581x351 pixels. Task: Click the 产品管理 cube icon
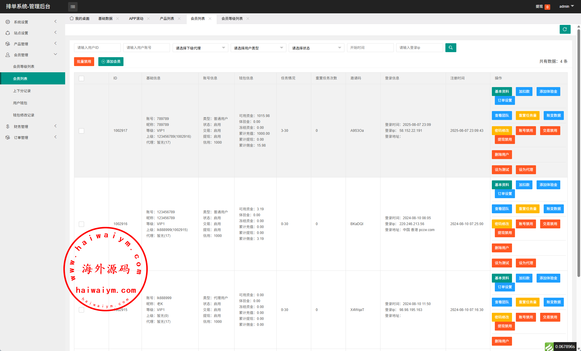(8, 44)
